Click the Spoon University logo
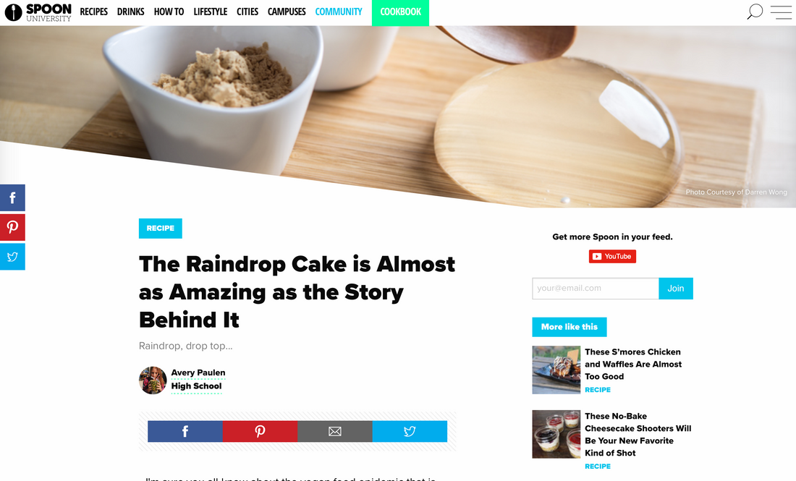 click(x=38, y=12)
